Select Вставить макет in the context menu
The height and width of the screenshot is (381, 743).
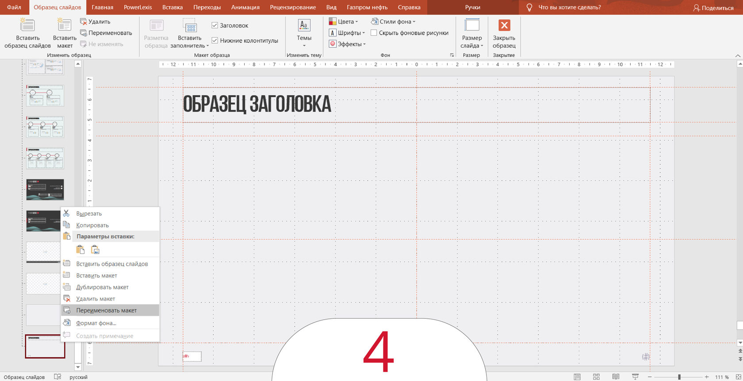[x=110, y=275]
